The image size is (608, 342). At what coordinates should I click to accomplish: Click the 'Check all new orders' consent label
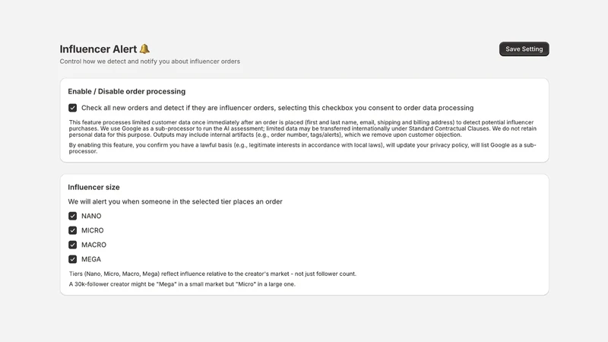click(277, 108)
